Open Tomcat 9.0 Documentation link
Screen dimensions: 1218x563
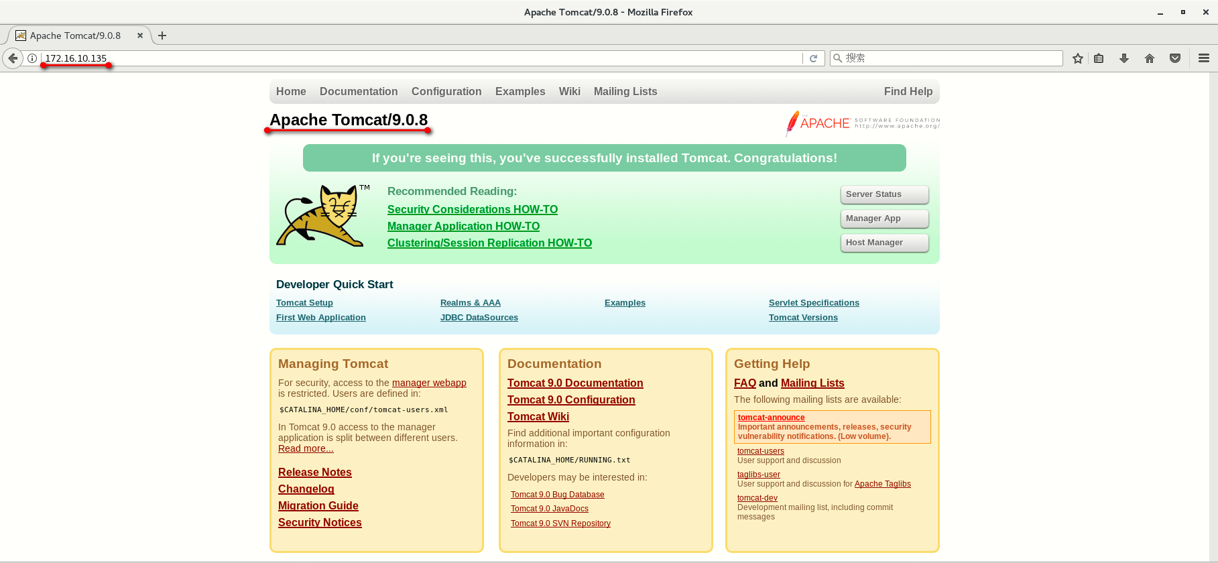point(575,383)
